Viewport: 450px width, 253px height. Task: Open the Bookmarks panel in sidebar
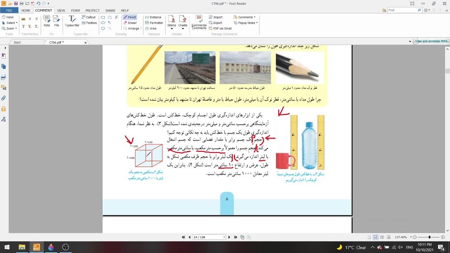click(x=4, y=56)
